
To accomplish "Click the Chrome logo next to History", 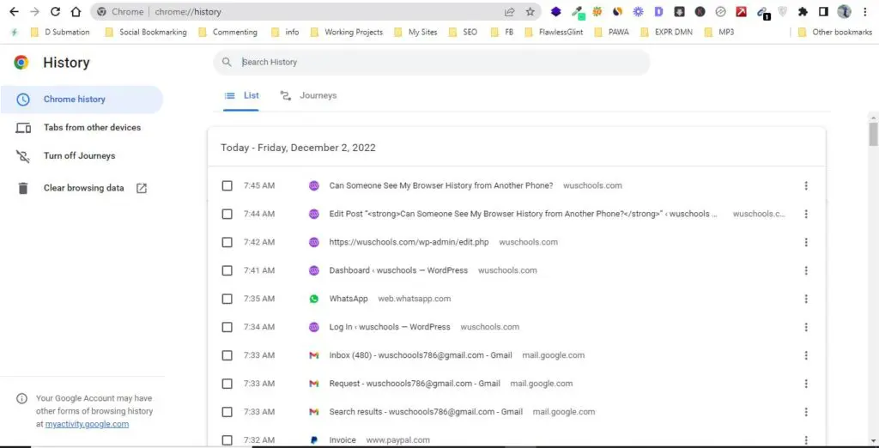I will click(21, 63).
